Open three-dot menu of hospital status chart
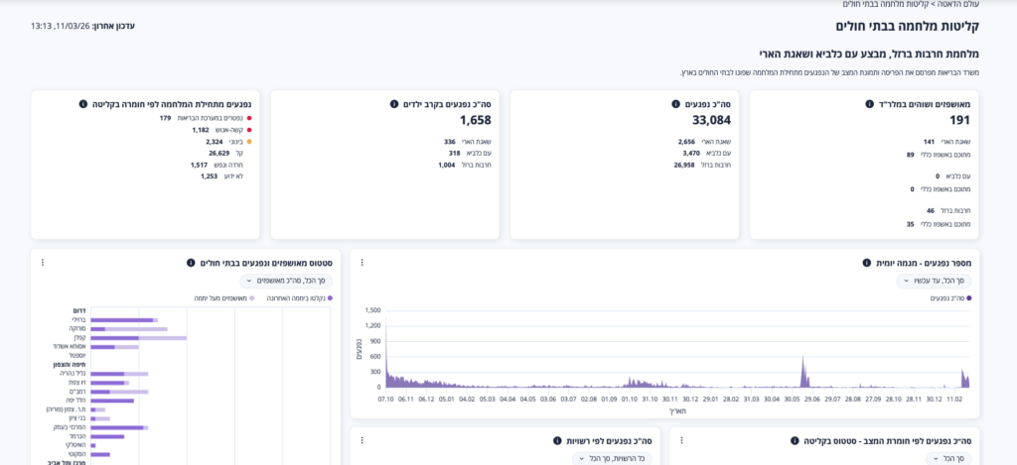Screen dimensions: 1017x465 [x=43, y=263]
